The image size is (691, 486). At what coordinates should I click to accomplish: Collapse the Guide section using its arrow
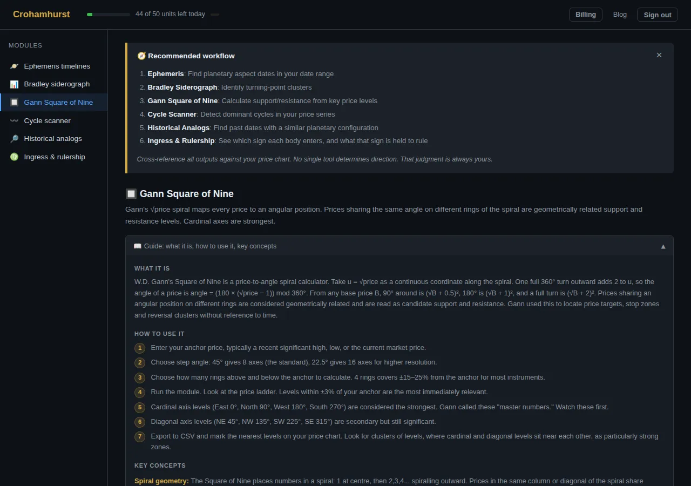[663, 246]
